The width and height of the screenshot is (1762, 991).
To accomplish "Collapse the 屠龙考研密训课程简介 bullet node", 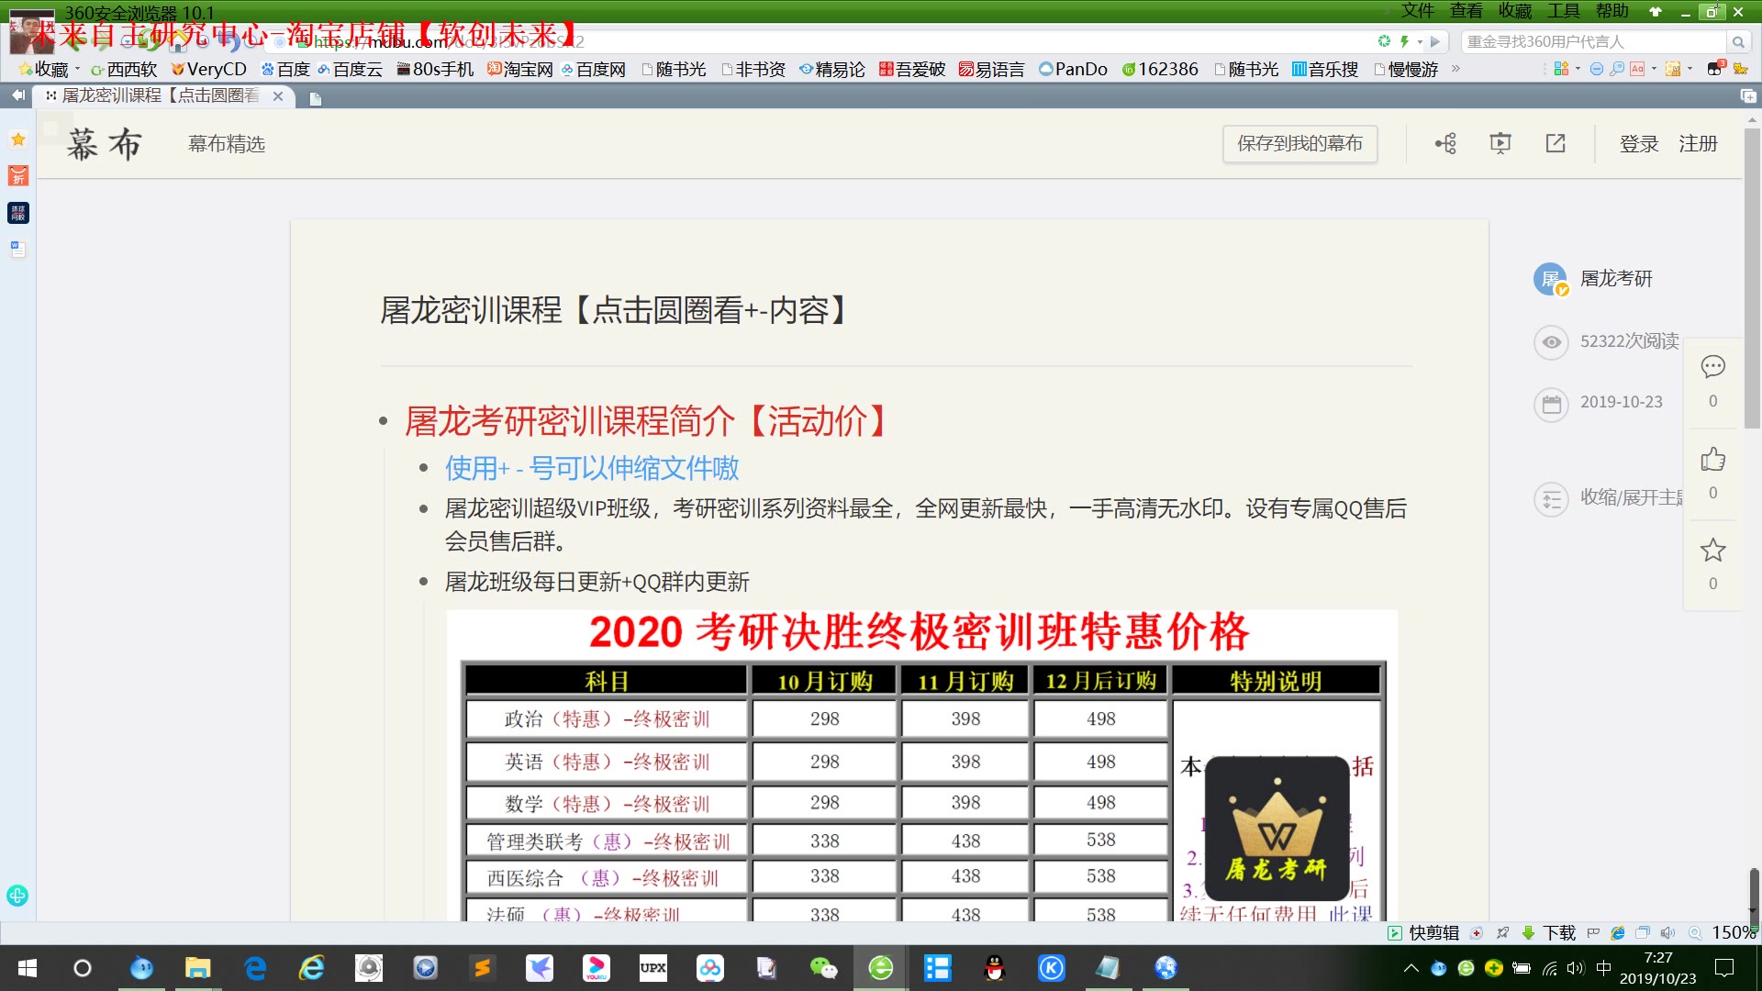I will click(x=384, y=422).
